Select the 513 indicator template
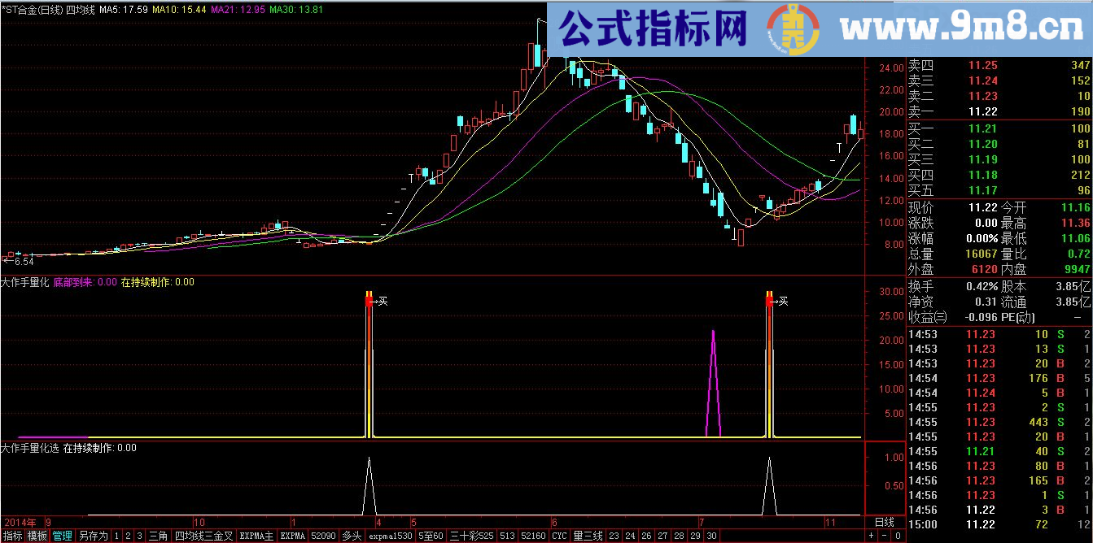Screen dimensions: 1093x543 pos(507,536)
